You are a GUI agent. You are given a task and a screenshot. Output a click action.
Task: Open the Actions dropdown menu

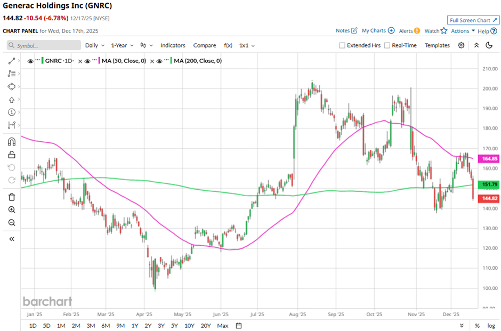[x=462, y=31]
